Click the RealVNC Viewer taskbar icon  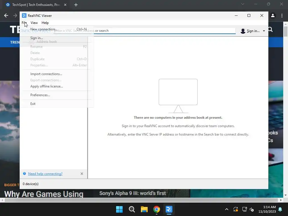click(169, 209)
